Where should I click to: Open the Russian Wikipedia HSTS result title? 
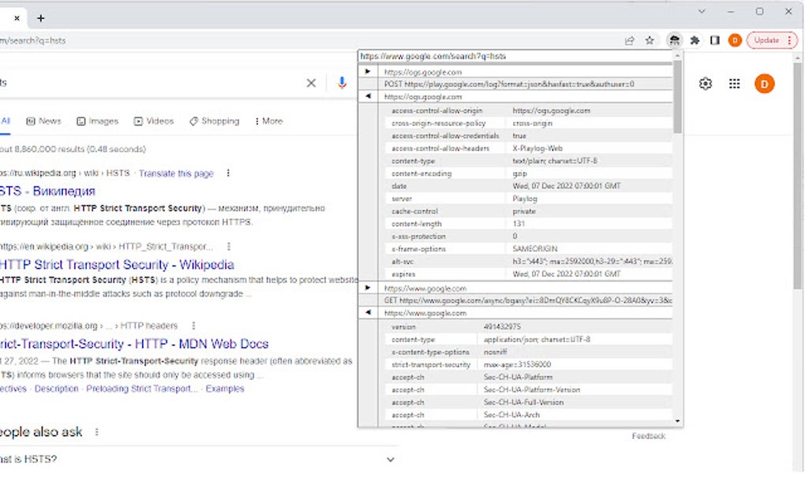click(47, 191)
